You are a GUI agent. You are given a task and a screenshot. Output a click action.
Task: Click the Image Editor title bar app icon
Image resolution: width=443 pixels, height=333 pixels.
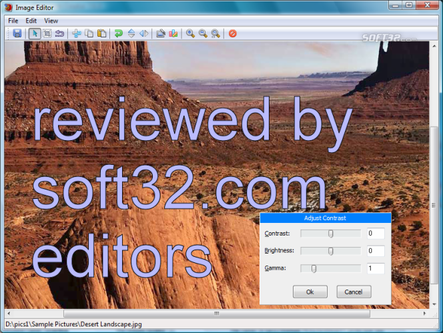[x=9, y=7]
